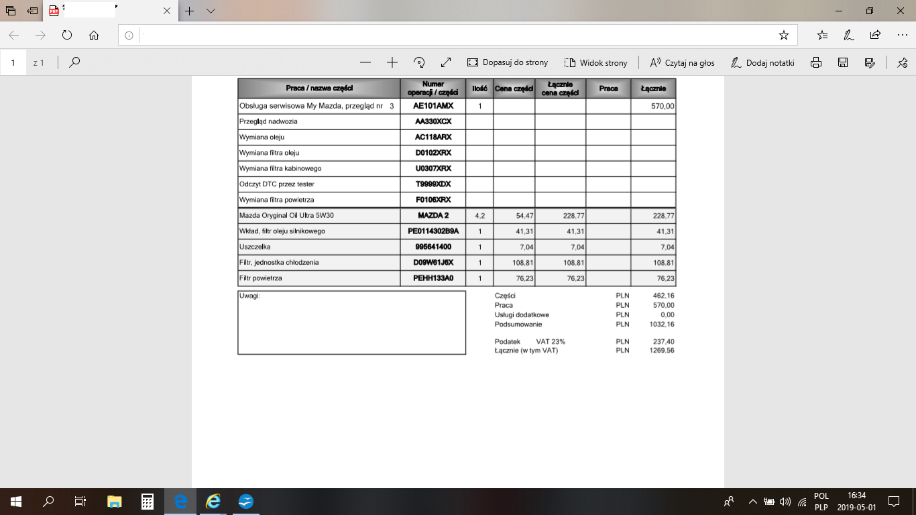
Task: Zoom in with the plus button
Action: 392,62
